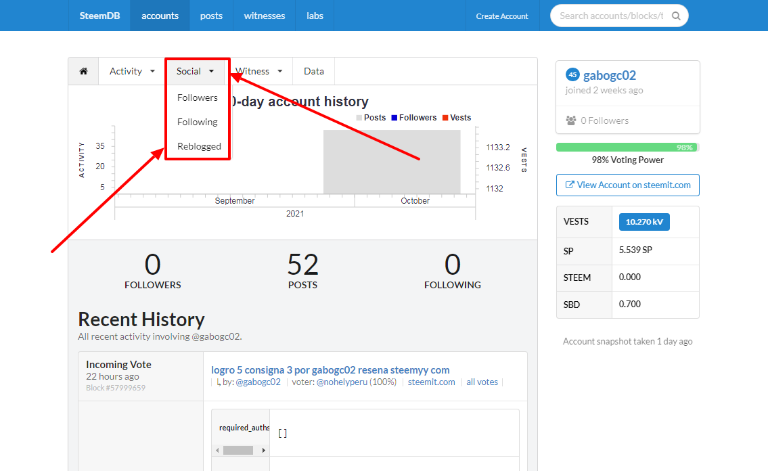Click the steemit.com link in vote row
Image resolution: width=768 pixels, height=471 pixels.
[x=432, y=382]
